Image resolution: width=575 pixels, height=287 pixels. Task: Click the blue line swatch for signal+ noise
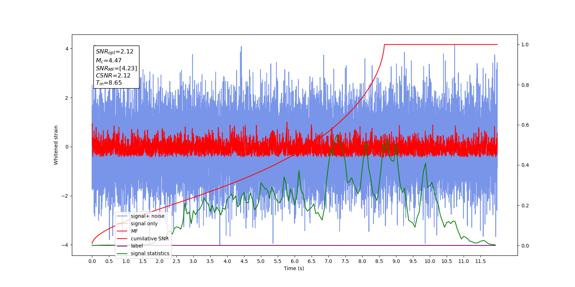(x=122, y=216)
